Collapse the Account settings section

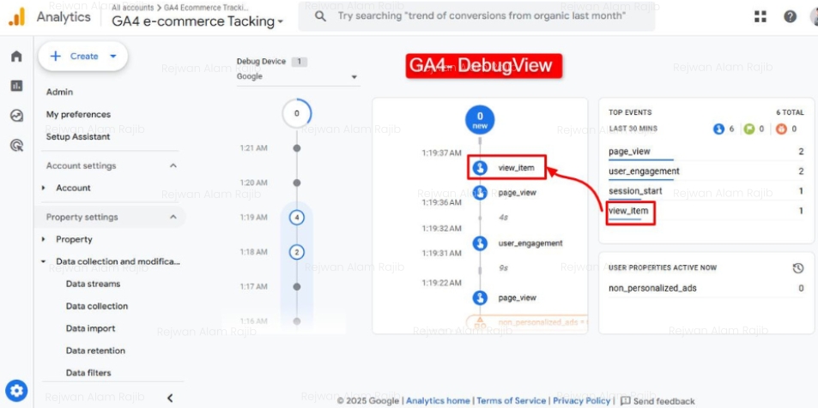click(x=173, y=166)
